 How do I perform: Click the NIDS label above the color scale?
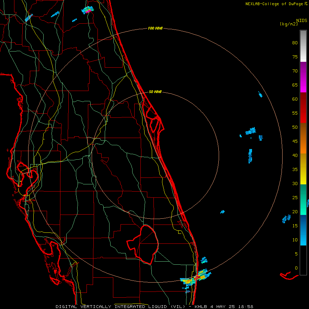point(301,21)
